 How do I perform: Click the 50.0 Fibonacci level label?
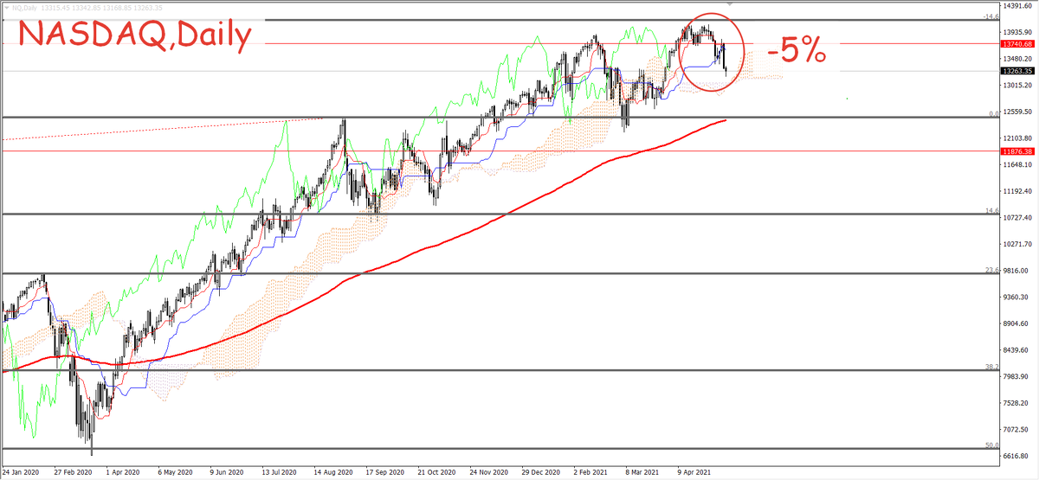point(993,445)
